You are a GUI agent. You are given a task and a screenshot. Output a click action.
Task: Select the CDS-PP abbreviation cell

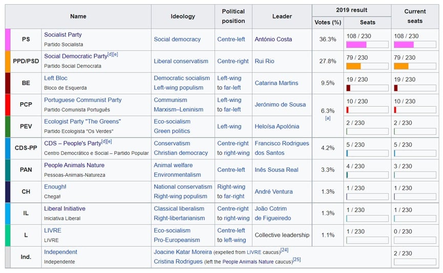[x=26, y=148]
